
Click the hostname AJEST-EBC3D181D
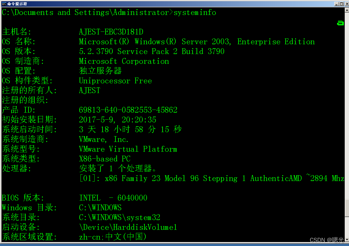[x=111, y=32]
